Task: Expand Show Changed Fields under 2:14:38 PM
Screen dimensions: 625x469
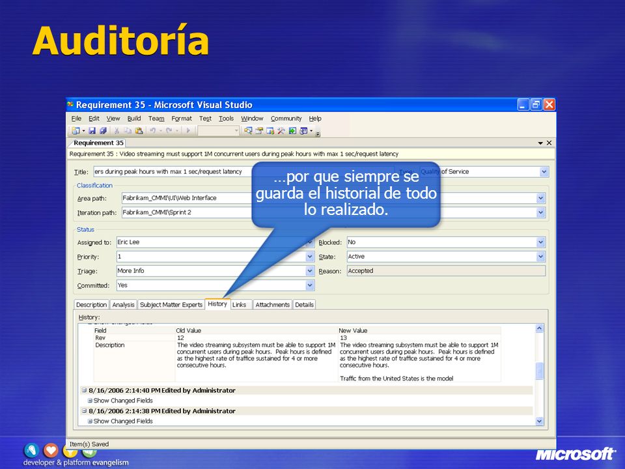Action: 90,421
